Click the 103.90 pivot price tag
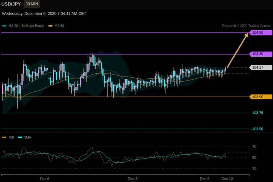Image resolution: width=273 pixels, height=182 pixels. (x=261, y=97)
